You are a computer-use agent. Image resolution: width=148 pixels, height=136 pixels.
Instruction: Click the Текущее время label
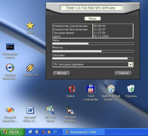[x=64, y=33]
